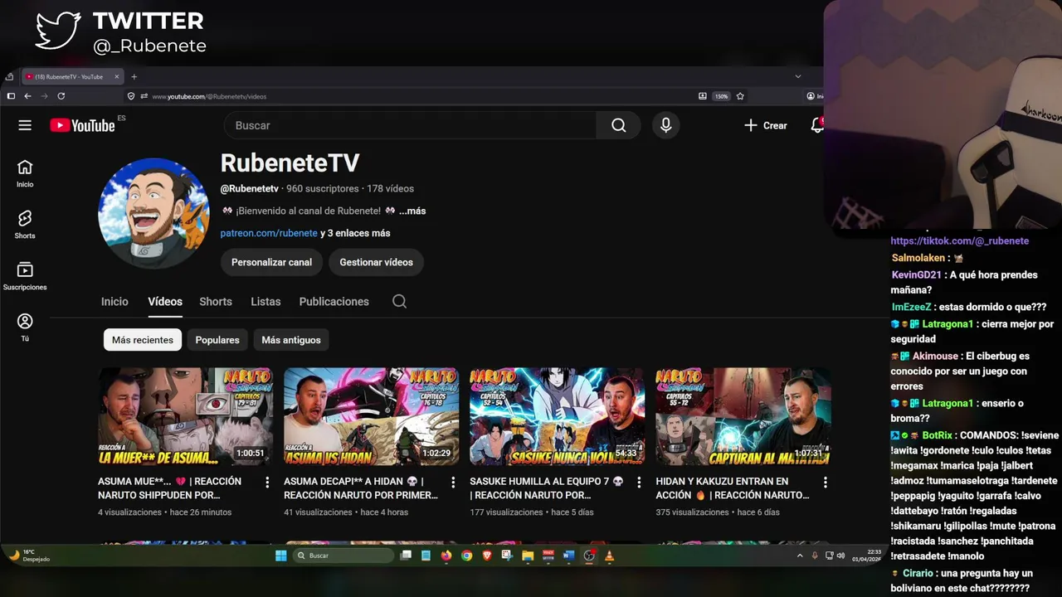Open the patreon.com/rubenete link
The image size is (1062, 597).
(269, 234)
